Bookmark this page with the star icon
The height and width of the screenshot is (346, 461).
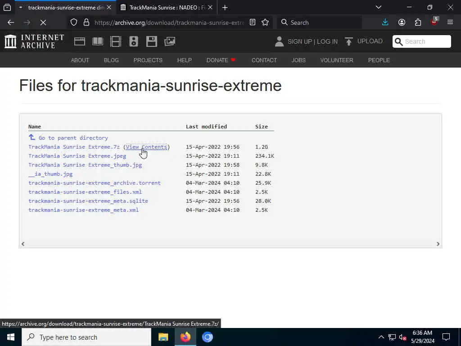tap(265, 23)
